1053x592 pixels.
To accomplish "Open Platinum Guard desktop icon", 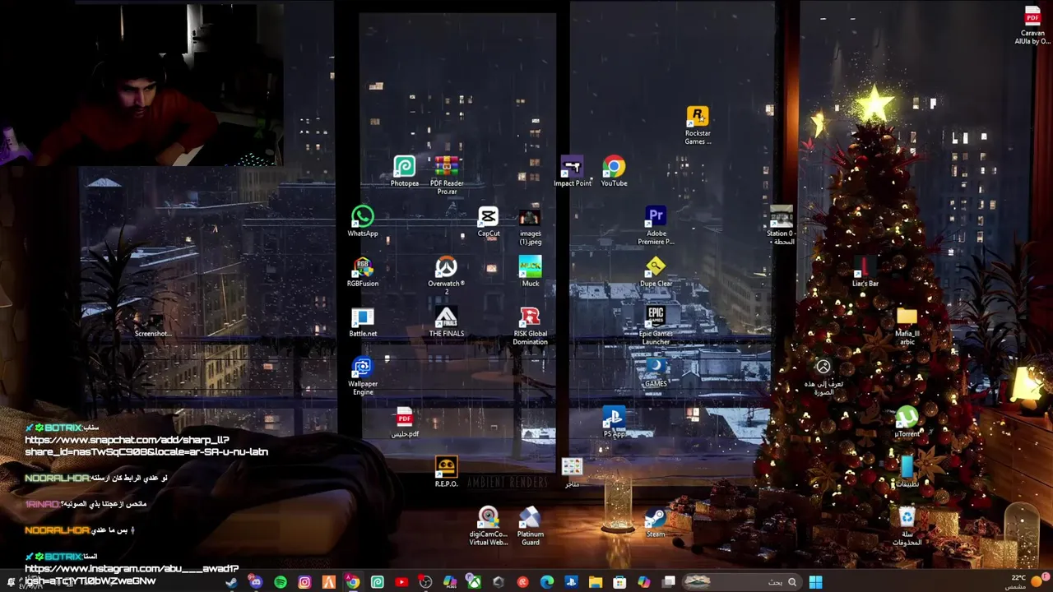I will [530, 527].
